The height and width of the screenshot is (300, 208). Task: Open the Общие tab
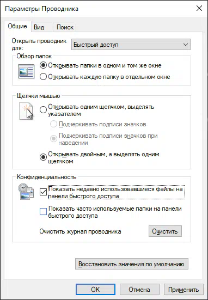tap(17, 26)
